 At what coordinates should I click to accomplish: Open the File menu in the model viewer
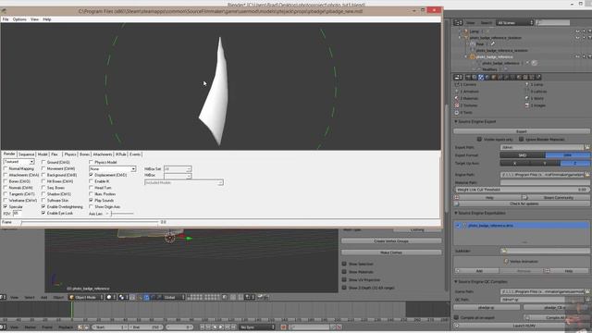click(x=6, y=19)
